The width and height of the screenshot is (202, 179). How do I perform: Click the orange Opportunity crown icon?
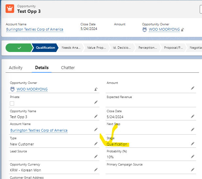pos(10,9)
